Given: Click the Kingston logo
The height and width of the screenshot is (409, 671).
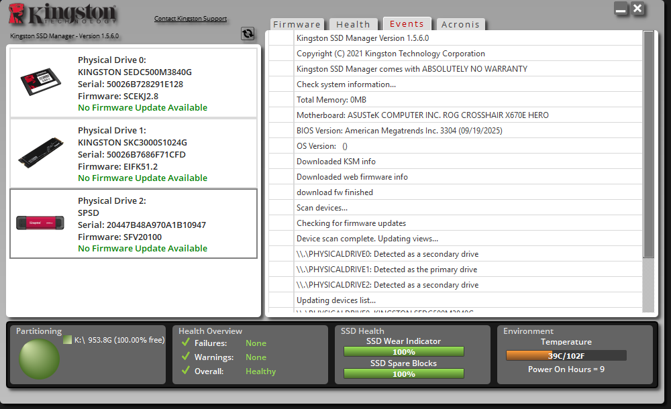Looking at the screenshot, I should pos(62,13).
